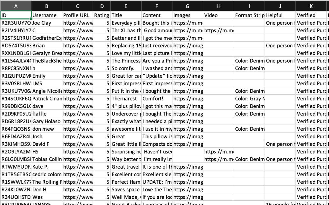Click the Profile URL header cell
The width and height of the screenshot is (329, 205).
[x=78, y=15]
